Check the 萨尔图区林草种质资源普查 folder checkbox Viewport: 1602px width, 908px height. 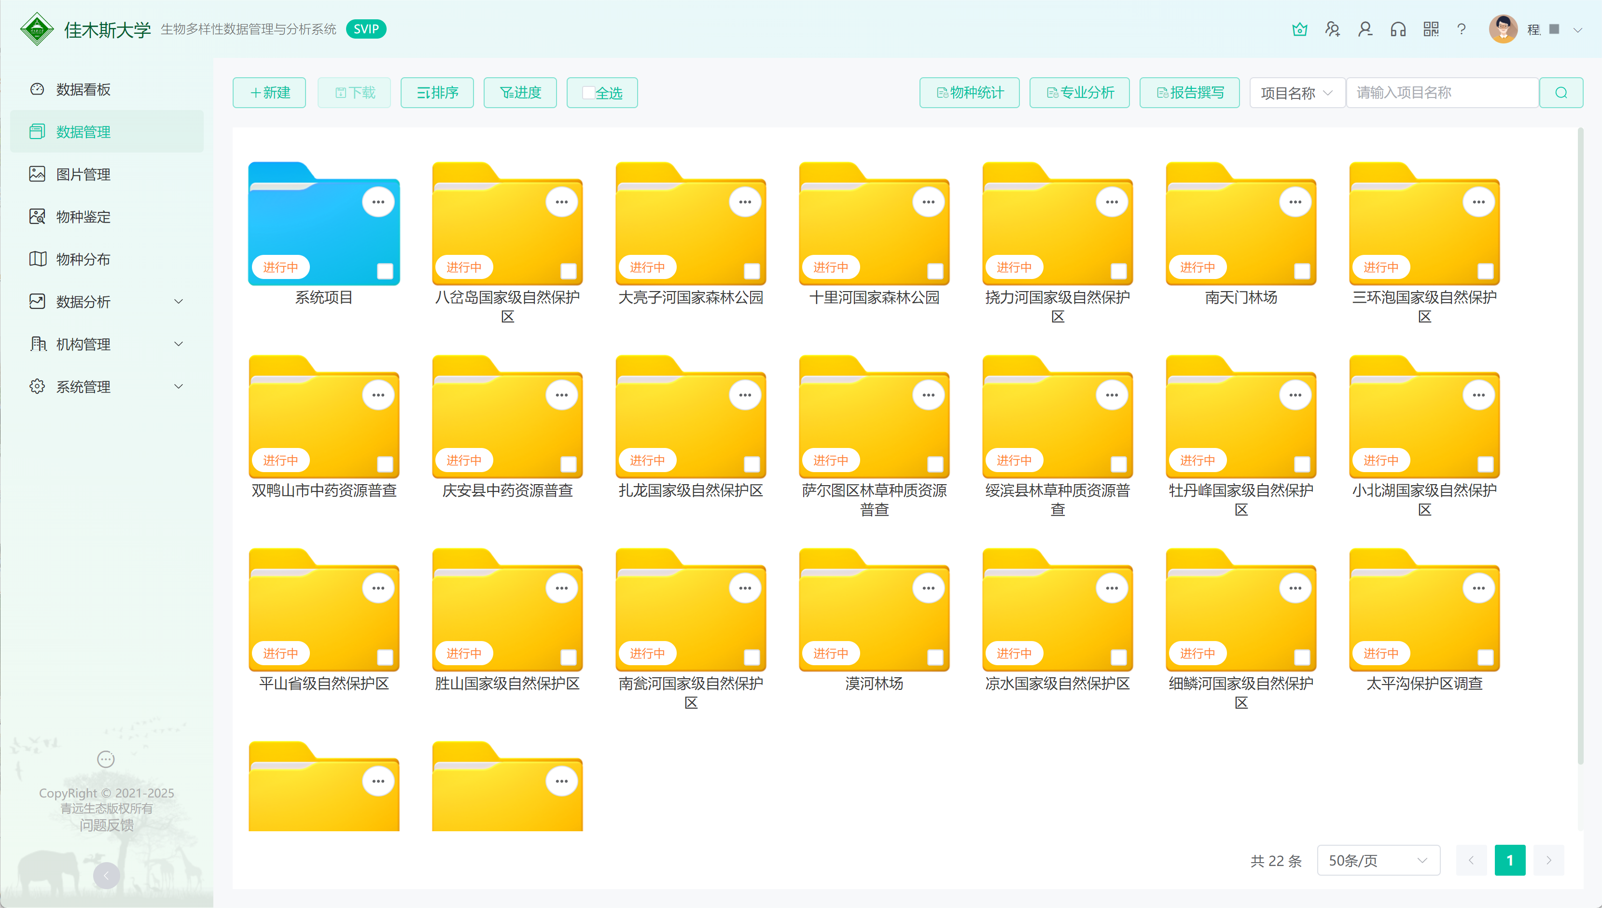935,464
